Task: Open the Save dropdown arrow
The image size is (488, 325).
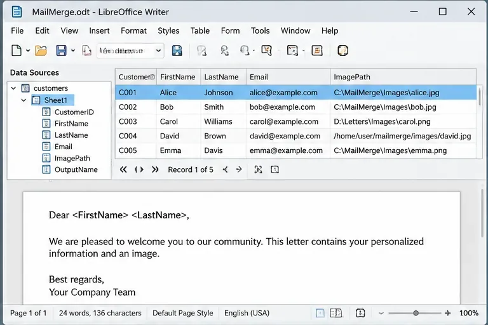Action: click(73, 50)
